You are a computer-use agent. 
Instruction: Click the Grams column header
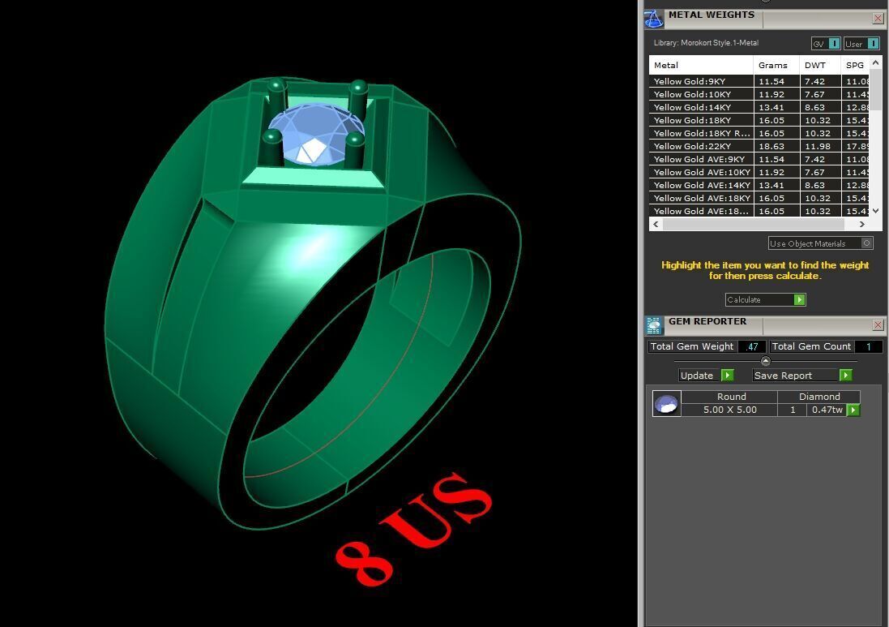pos(776,65)
